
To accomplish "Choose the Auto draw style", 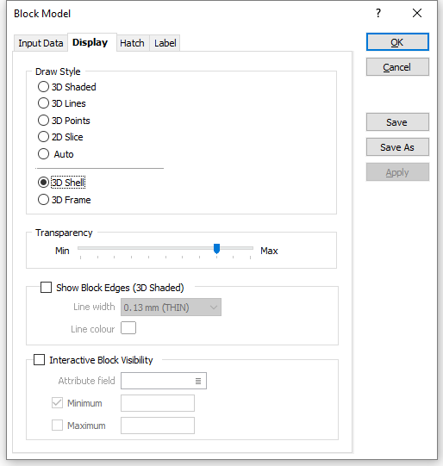I will (x=43, y=154).
